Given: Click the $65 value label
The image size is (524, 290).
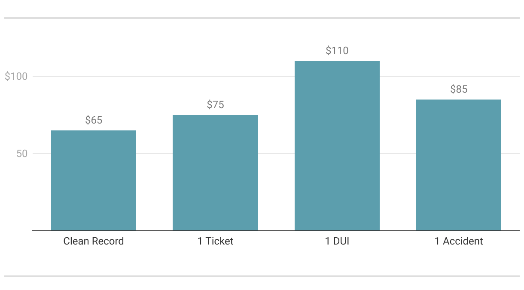Looking at the screenshot, I should [94, 120].
